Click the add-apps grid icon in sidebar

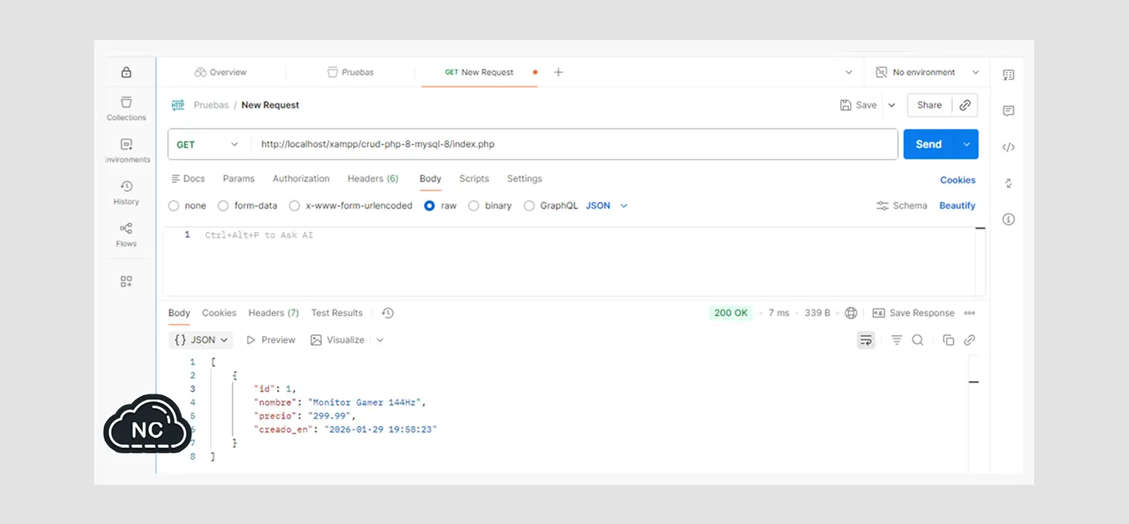126,282
